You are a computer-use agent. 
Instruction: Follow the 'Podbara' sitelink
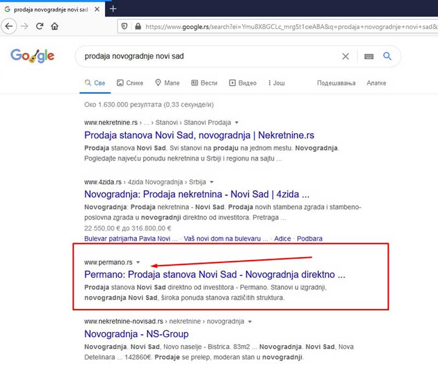point(309,239)
